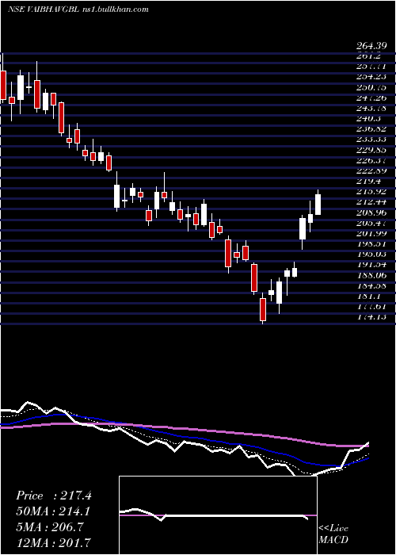
Task: Select the lowest red candlestick near 174.13
Action: pyautogui.click(x=263, y=309)
